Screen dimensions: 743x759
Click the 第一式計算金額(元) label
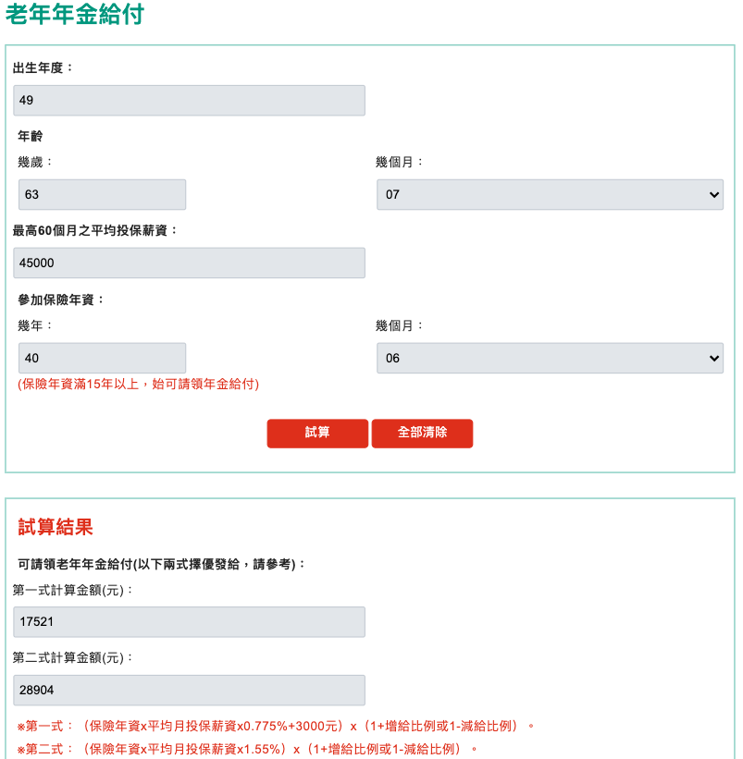(x=73, y=589)
